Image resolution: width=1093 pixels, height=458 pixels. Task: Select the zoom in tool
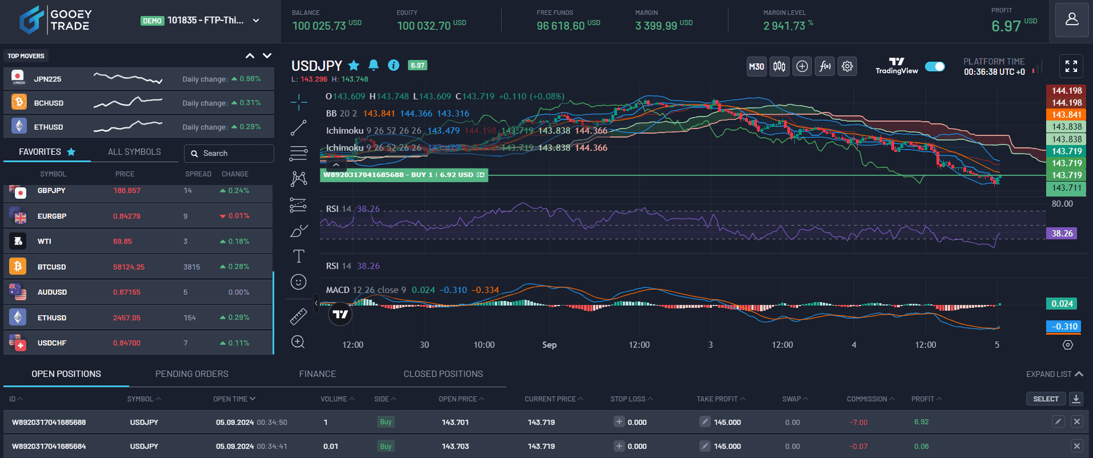pos(298,342)
